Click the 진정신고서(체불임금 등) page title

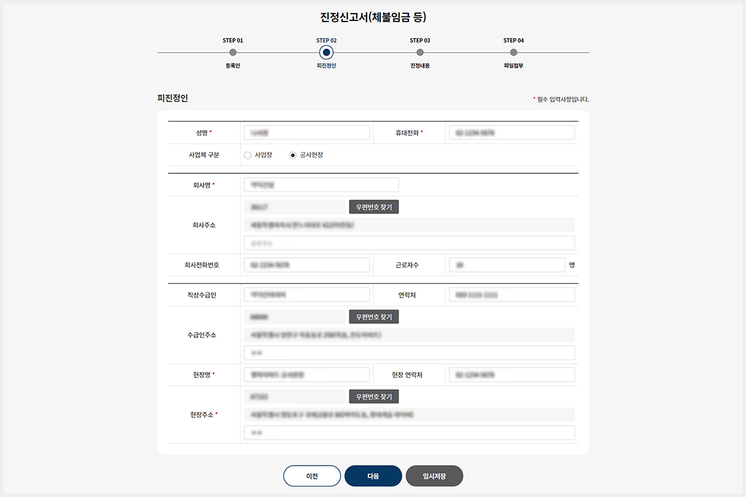click(x=373, y=17)
